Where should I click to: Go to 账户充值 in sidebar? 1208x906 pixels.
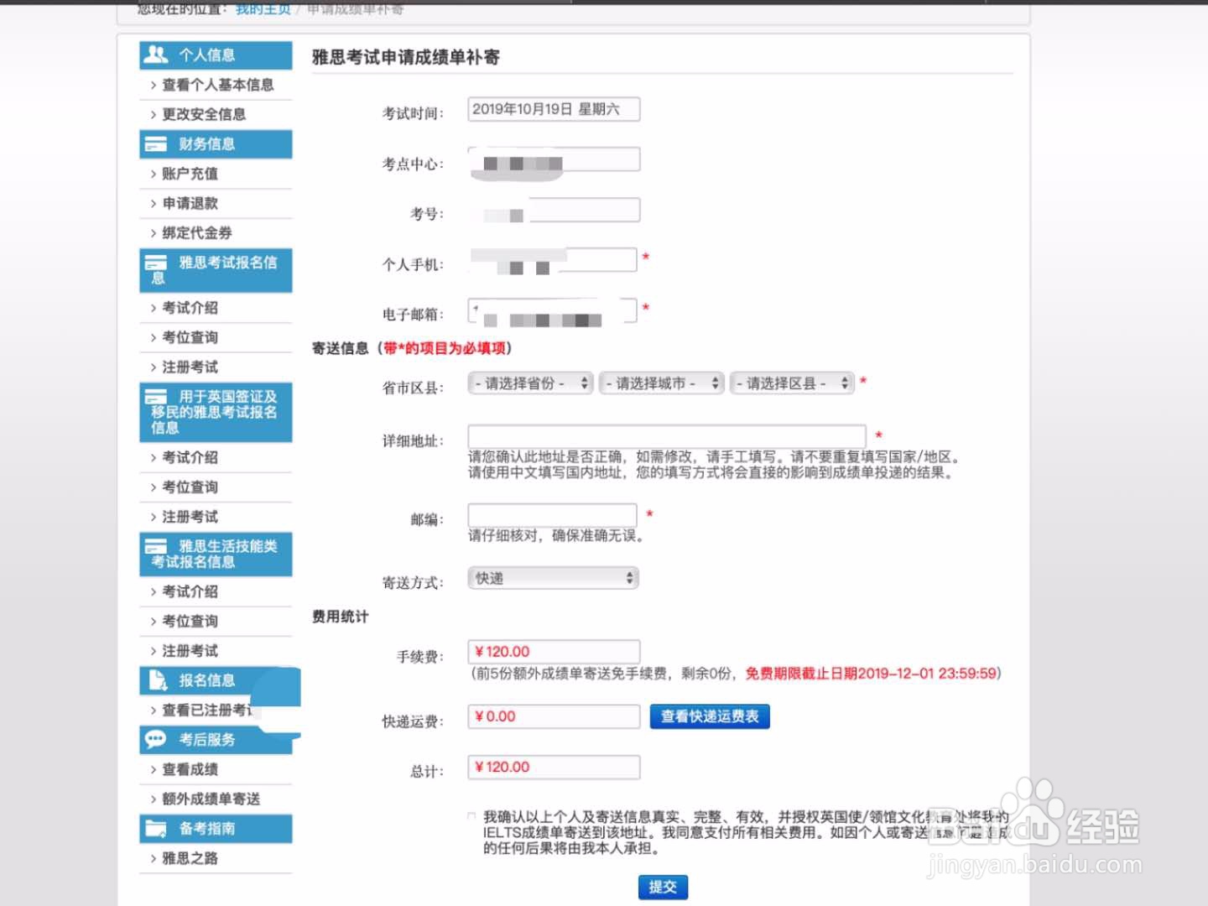[x=190, y=174]
